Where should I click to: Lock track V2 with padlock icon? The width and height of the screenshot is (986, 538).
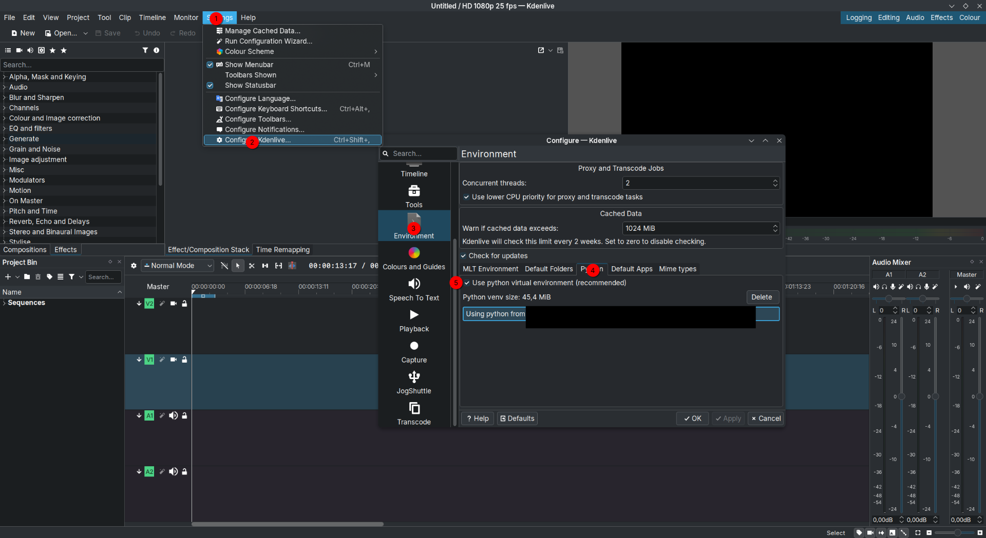point(184,304)
